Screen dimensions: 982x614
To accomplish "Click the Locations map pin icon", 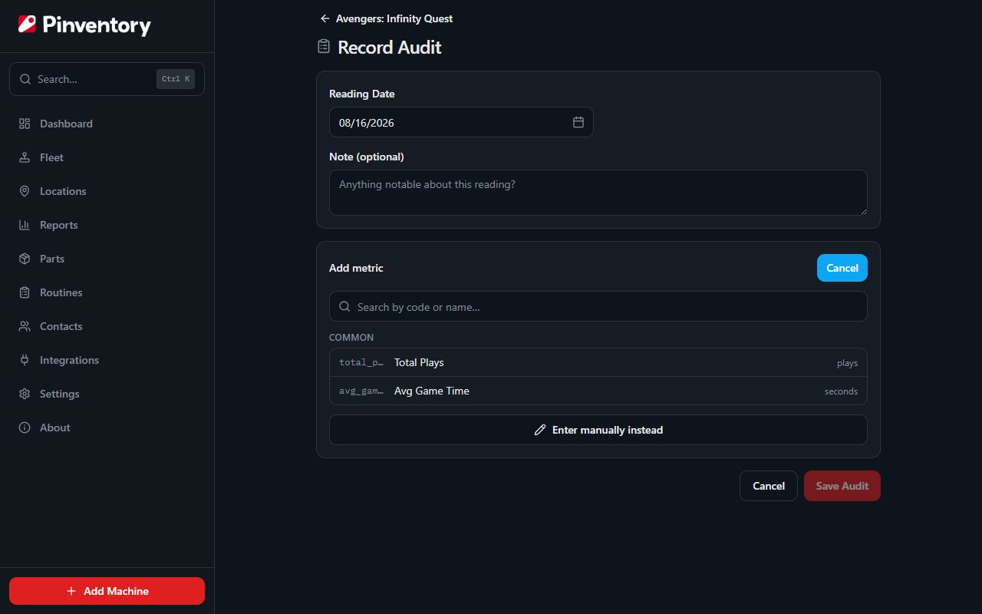I will tap(25, 191).
